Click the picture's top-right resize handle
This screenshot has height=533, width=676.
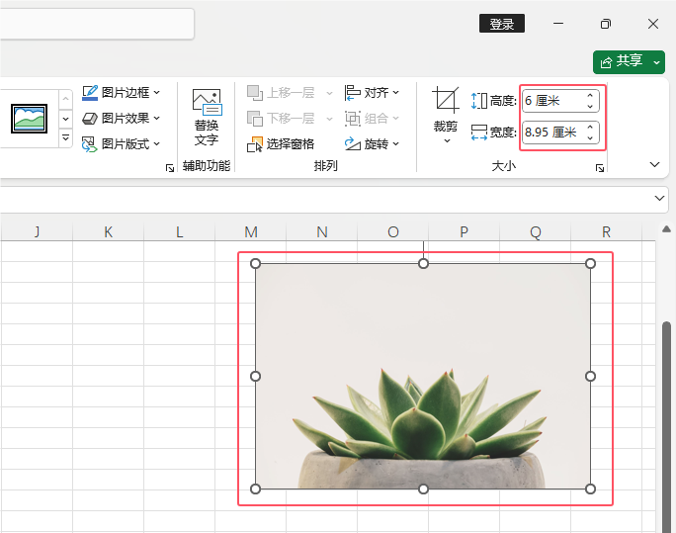(591, 263)
